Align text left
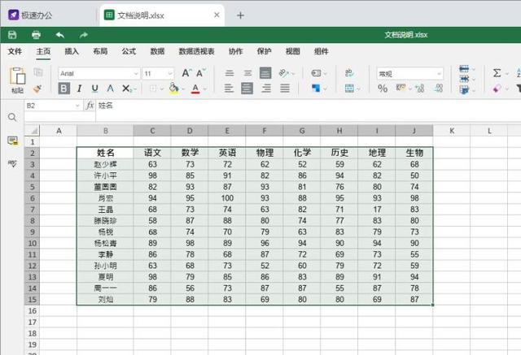Screen dimensions: 521x355 pyautogui.click(x=229, y=89)
